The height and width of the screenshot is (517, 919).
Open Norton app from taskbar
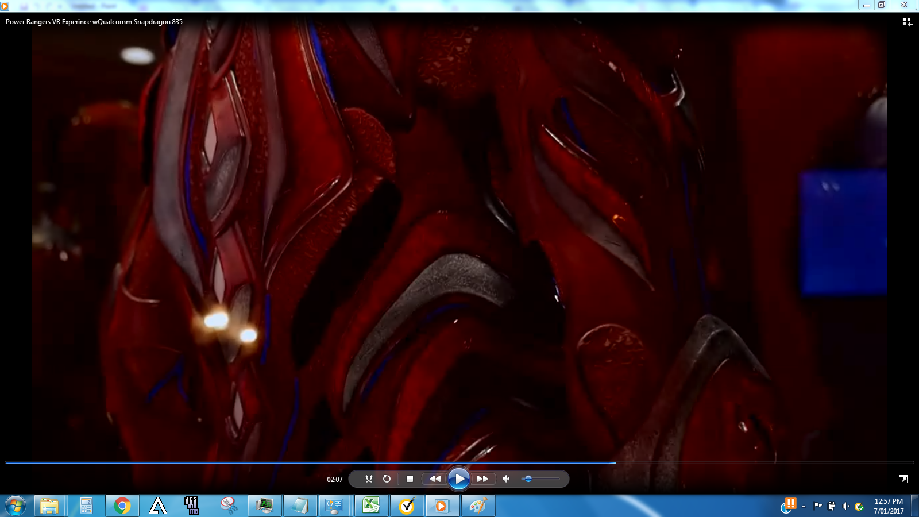coord(407,506)
